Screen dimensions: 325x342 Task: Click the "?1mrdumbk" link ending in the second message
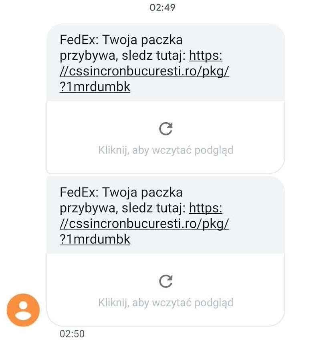click(95, 239)
